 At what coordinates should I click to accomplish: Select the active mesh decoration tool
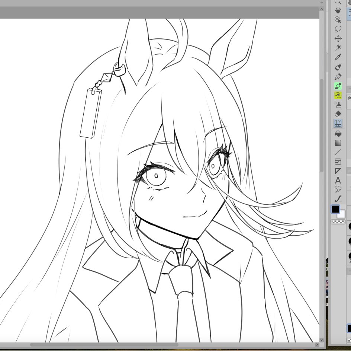(x=338, y=123)
